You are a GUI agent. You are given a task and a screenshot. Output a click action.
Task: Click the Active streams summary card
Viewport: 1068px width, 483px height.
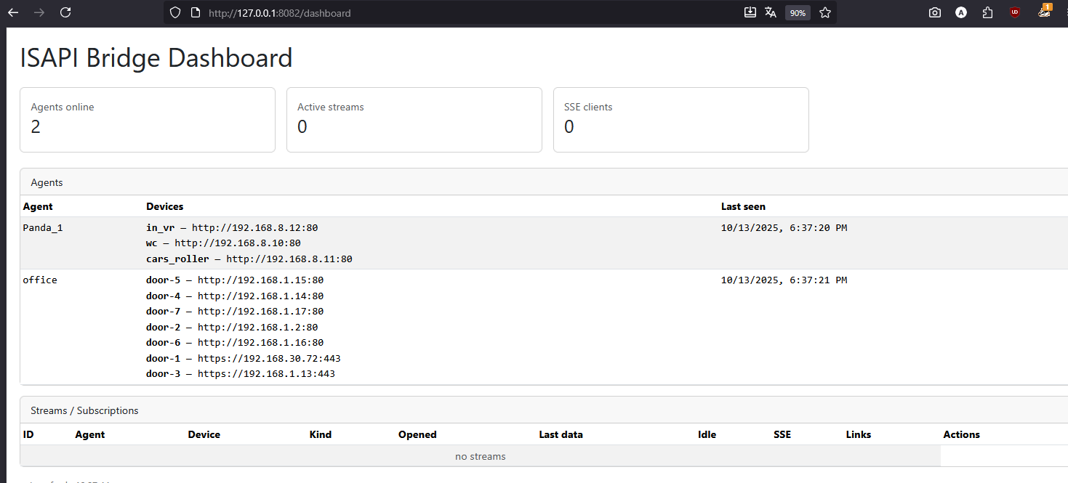[x=414, y=120]
